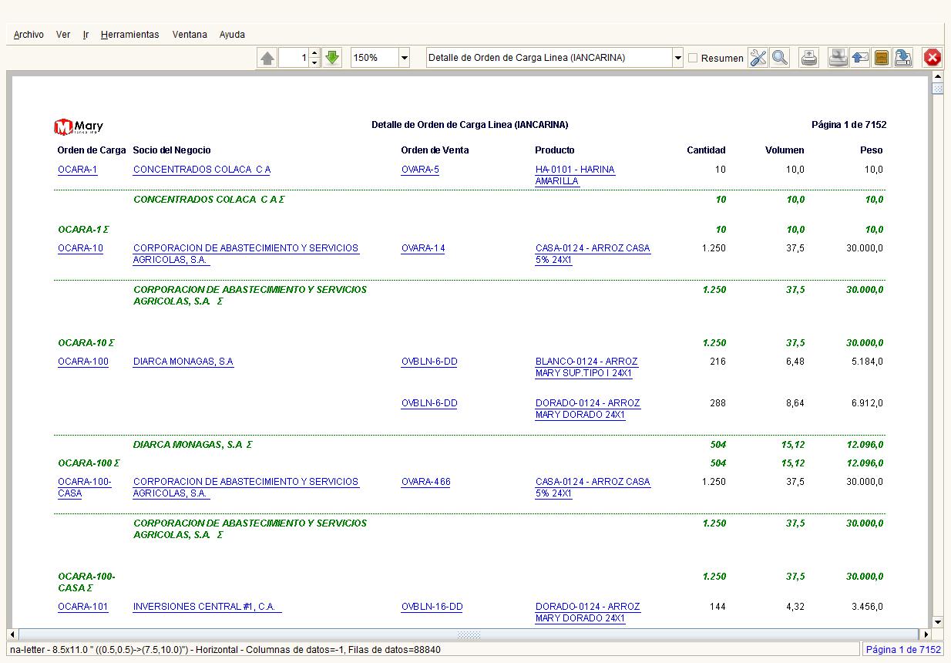Print the report with the printer icon
The height and width of the screenshot is (663, 951).
(809, 58)
